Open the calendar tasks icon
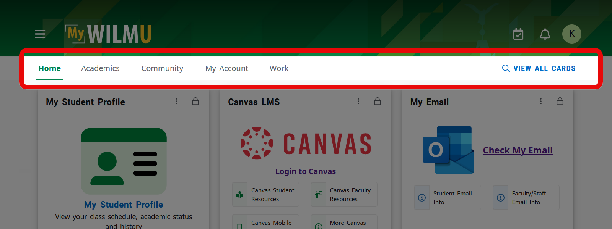The width and height of the screenshot is (612, 229). 518,34
